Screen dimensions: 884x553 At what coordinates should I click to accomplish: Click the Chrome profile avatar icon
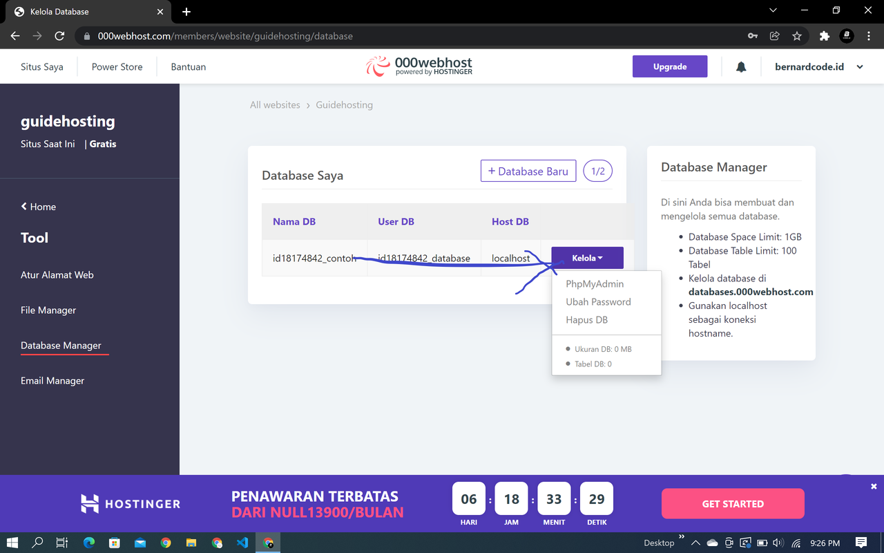click(x=847, y=36)
